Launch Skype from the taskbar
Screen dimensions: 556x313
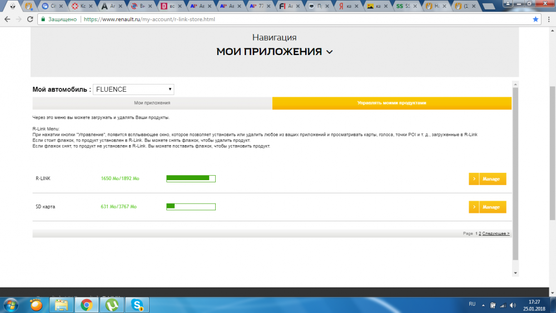click(x=137, y=305)
